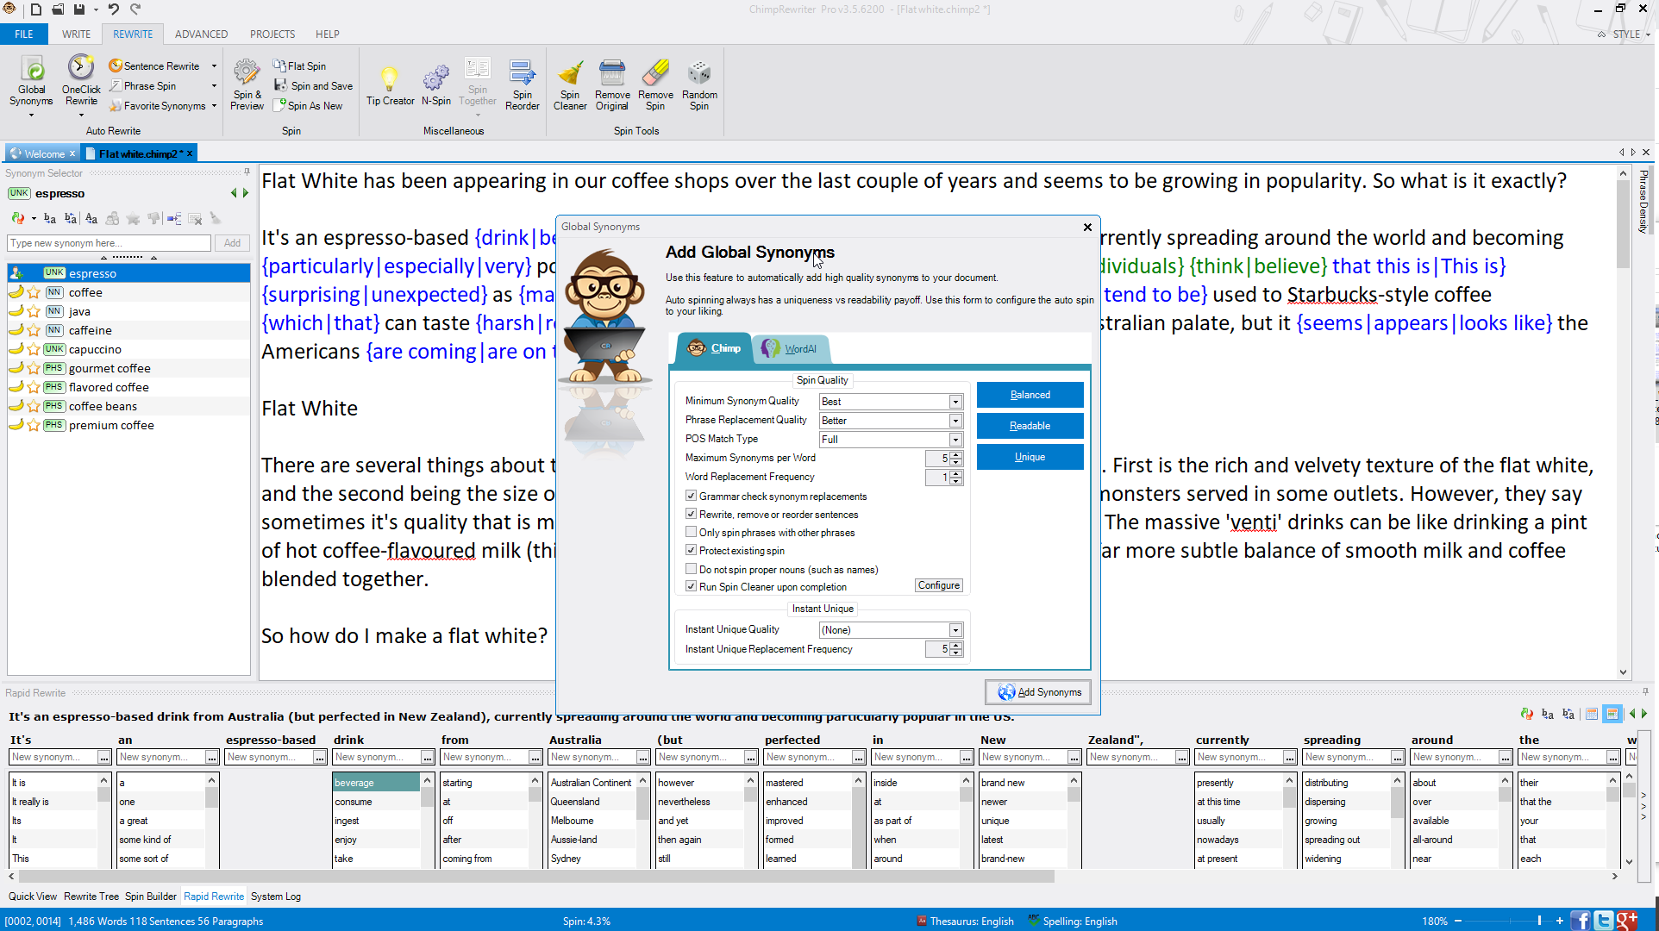Screen dimensions: 1659x931
Task: Expand Minimum Synonym Quality dropdown
Action: [955, 402]
